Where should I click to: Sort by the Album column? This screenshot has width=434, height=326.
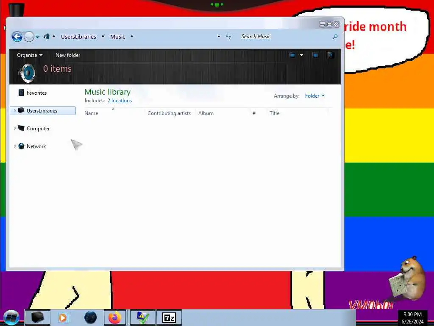[223, 113]
